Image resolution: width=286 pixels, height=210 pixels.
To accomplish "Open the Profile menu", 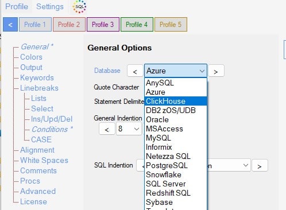I will pyautogui.click(x=17, y=6).
